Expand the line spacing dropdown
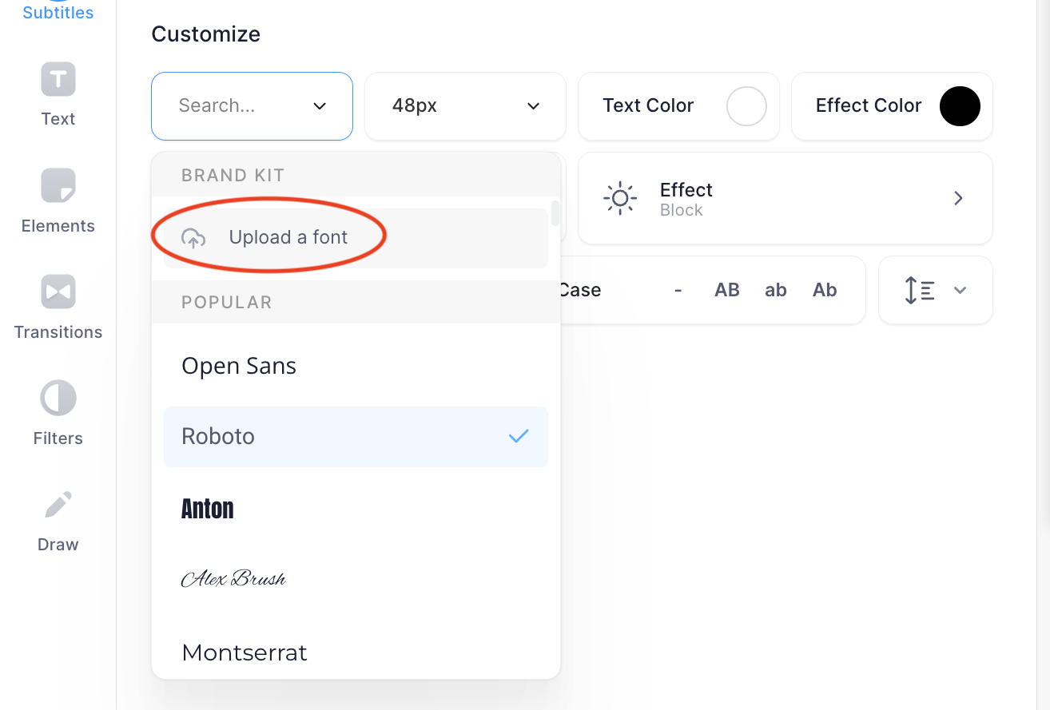 [x=935, y=290]
